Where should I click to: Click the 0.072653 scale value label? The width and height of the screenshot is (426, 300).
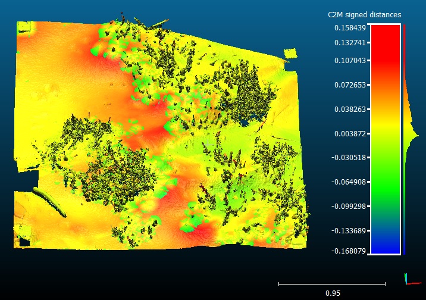pos(350,85)
